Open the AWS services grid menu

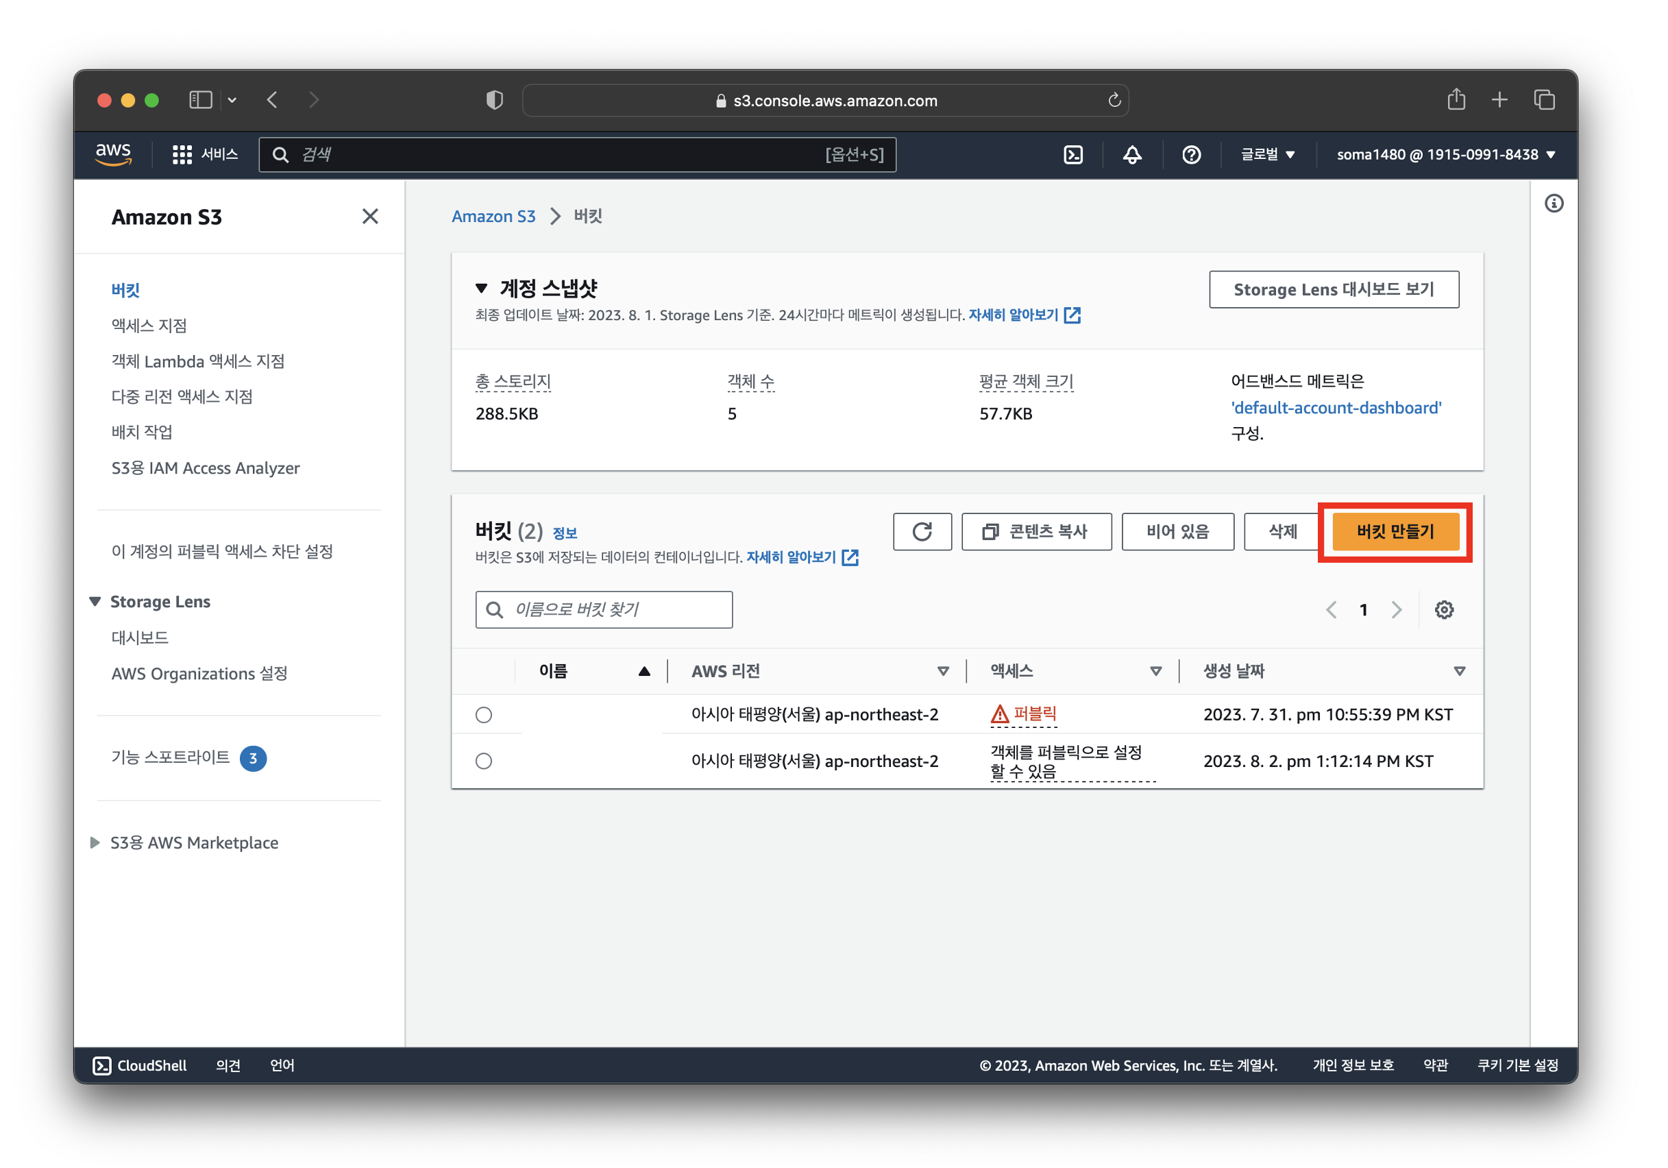click(182, 155)
